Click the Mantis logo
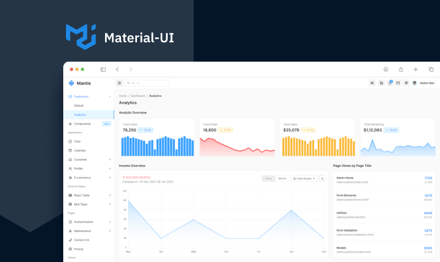This screenshot has width=440, height=262. coord(80,83)
